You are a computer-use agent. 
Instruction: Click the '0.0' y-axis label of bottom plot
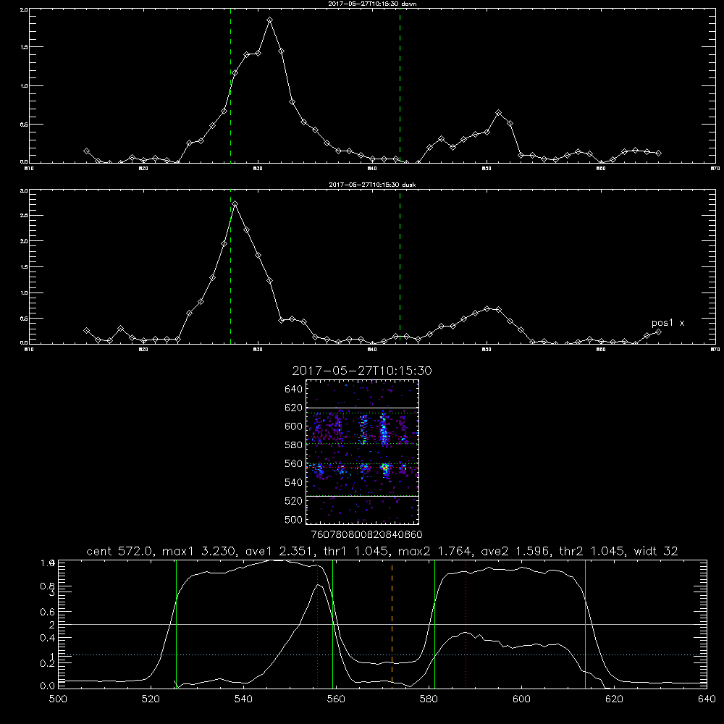point(48,686)
